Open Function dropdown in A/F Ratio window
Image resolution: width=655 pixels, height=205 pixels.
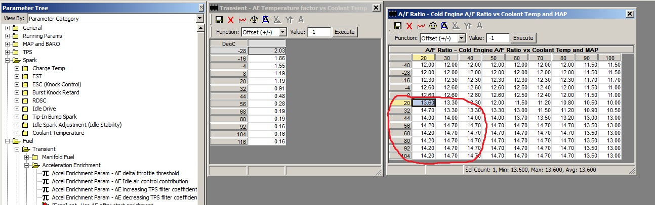click(x=461, y=38)
